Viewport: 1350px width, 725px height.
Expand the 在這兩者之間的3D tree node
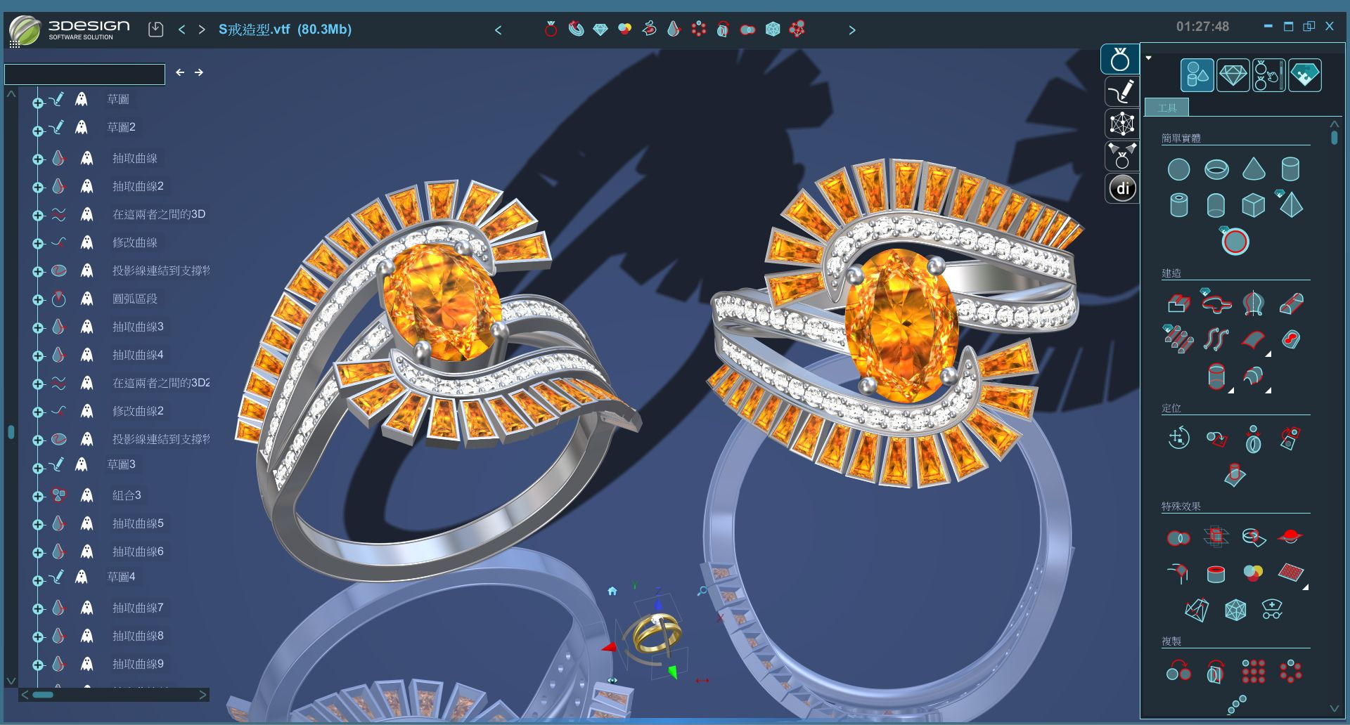(x=38, y=215)
